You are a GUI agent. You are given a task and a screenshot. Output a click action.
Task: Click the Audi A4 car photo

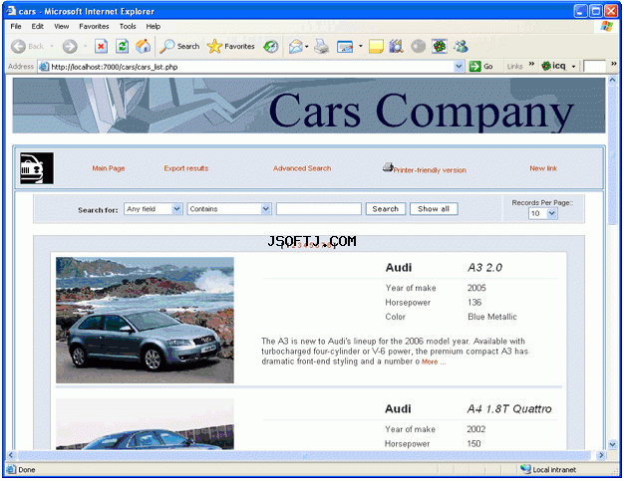145,424
